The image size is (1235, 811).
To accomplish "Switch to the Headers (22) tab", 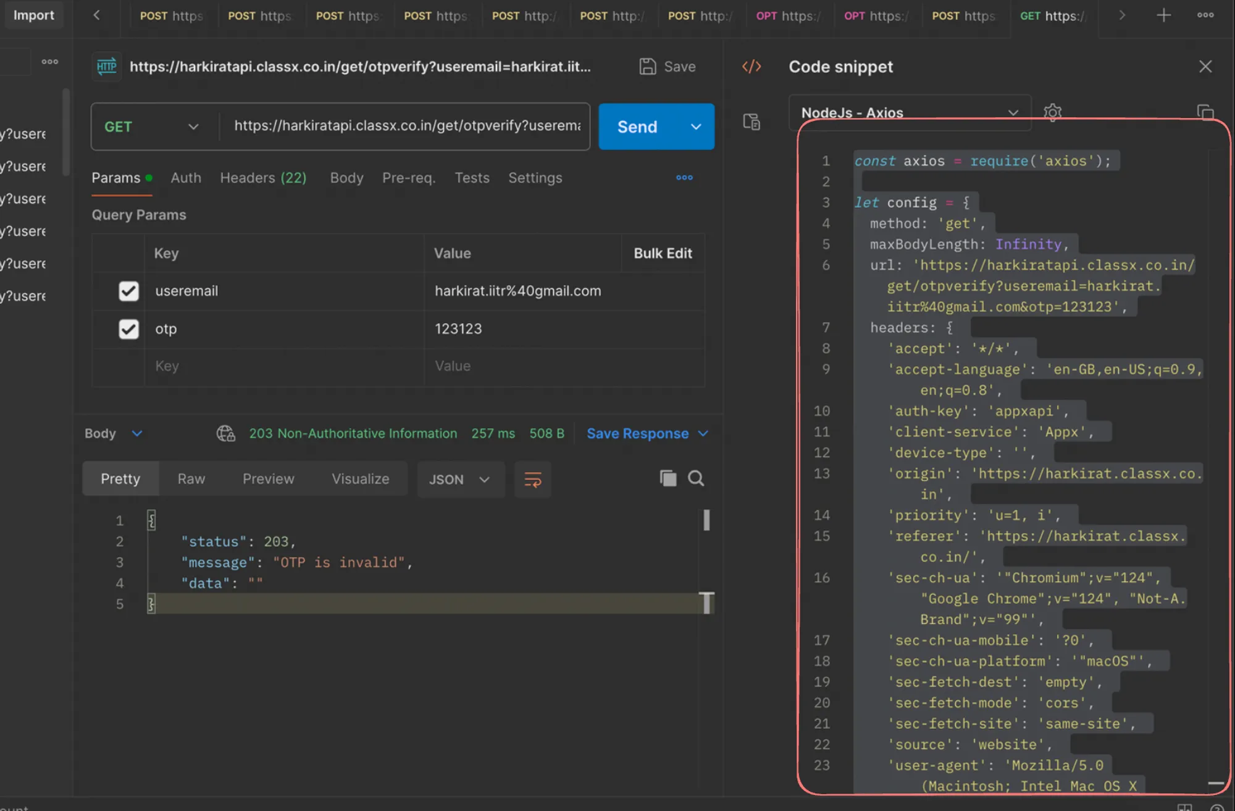I will pyautogui.click(x=263, y=178).
